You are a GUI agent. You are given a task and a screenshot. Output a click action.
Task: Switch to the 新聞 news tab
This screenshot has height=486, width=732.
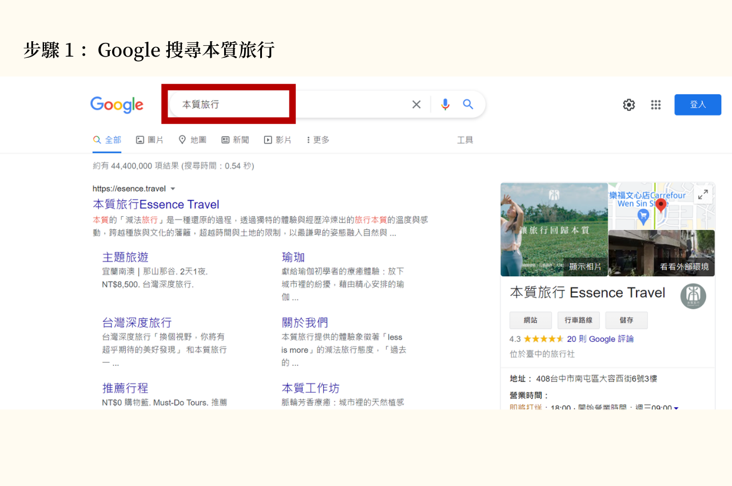coord(235,140)
